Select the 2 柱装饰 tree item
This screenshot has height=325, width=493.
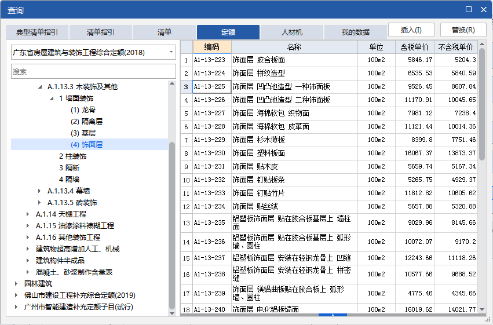click(72, 156)
